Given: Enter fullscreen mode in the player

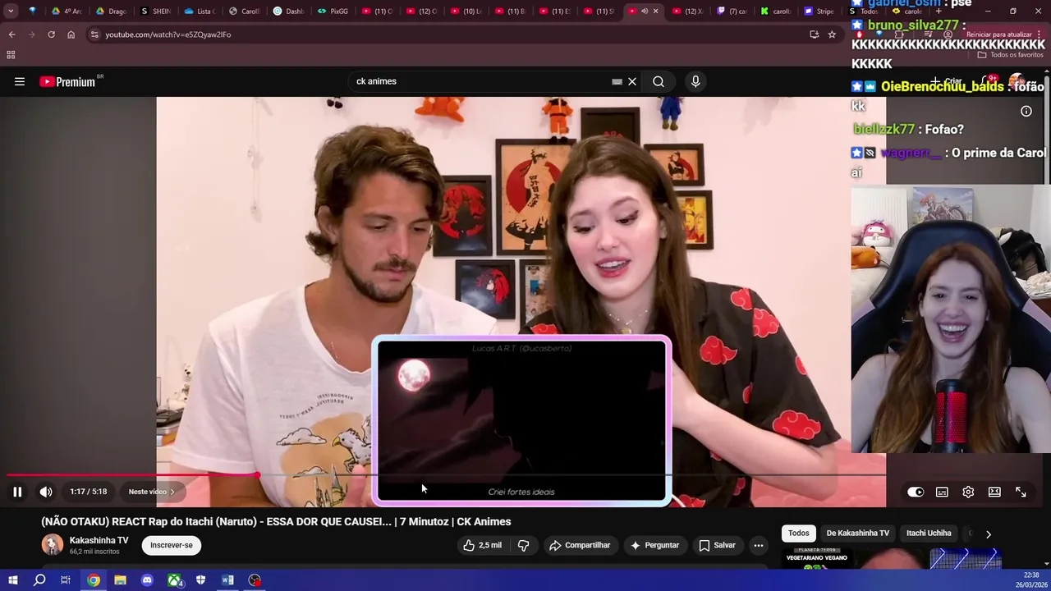Looking at the screenshot, I should (x=1021, y=492).
